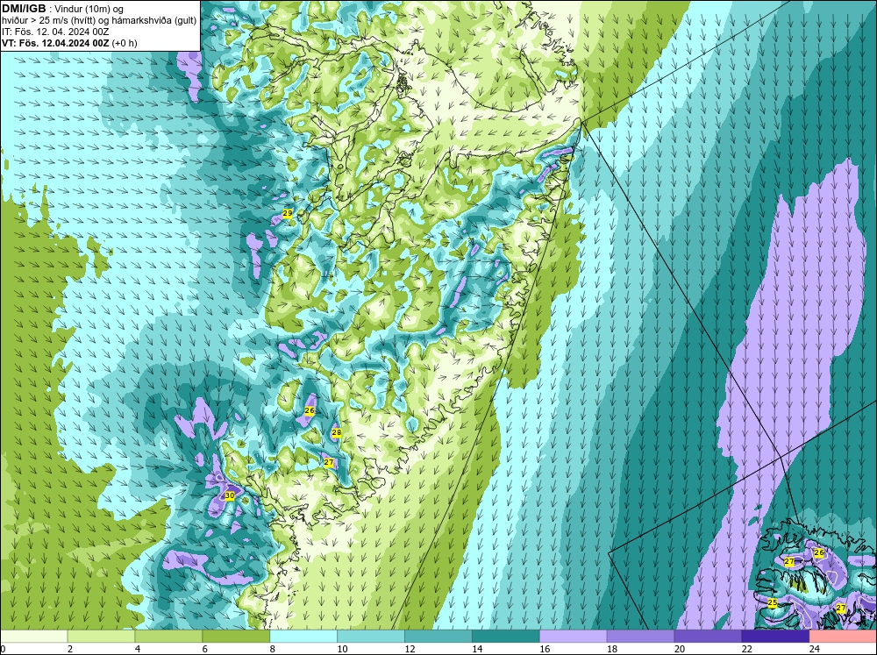
Task: Click the 0–2 m/s pale cream legend swatch
Action: (33, 637)
